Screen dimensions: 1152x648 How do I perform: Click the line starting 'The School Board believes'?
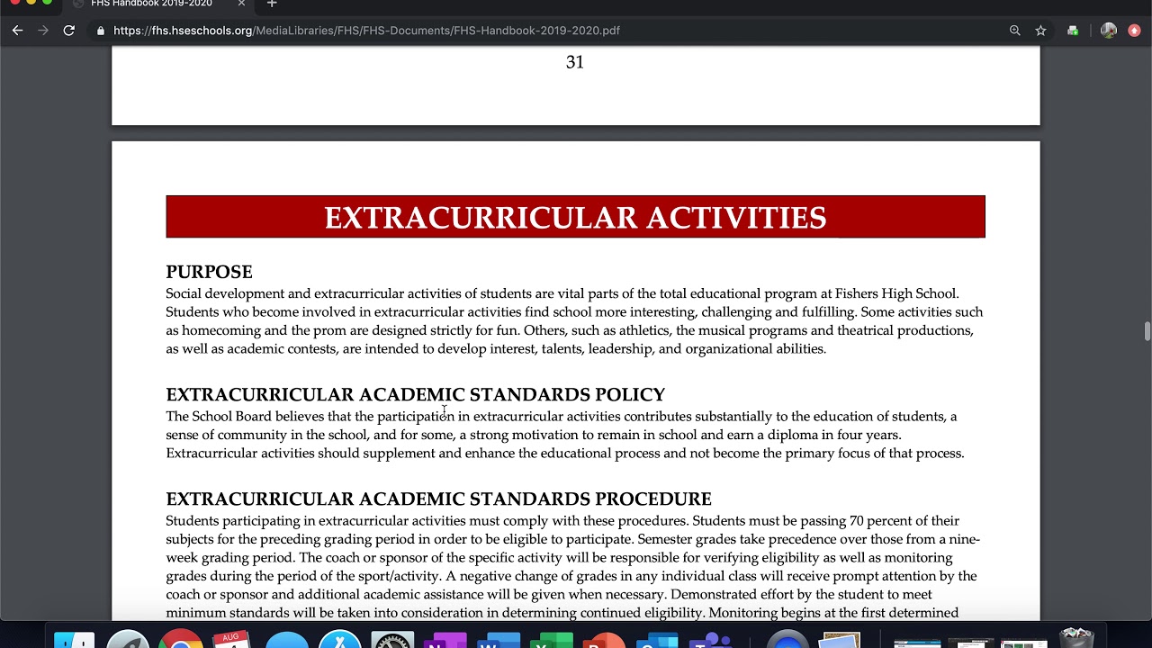click(561, 417)
